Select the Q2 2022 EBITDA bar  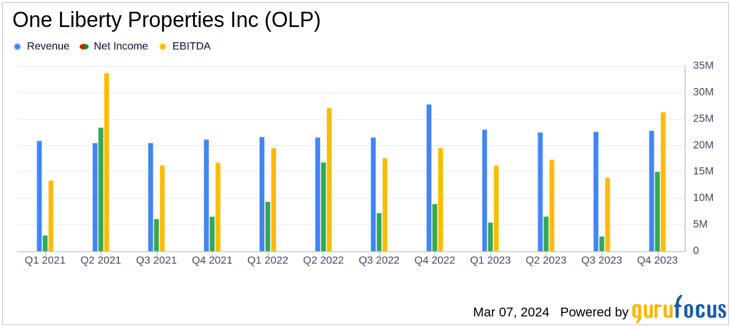click(x=329, y=180)
